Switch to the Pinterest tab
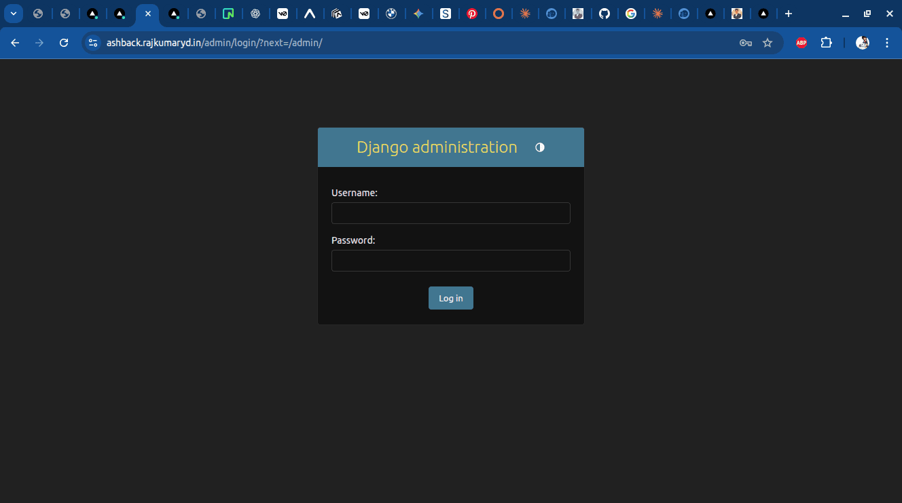 click(x=471, y=14)
